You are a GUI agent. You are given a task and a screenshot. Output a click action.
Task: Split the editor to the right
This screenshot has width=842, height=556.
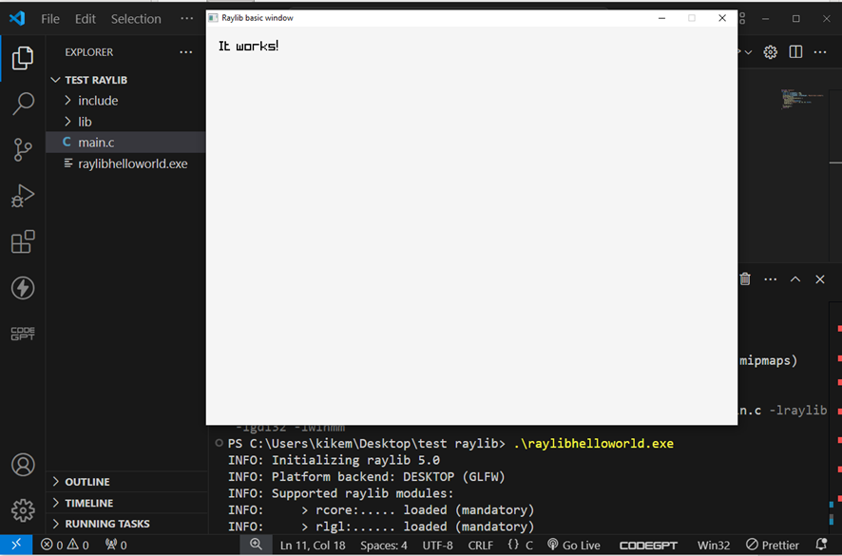point(795,52)
